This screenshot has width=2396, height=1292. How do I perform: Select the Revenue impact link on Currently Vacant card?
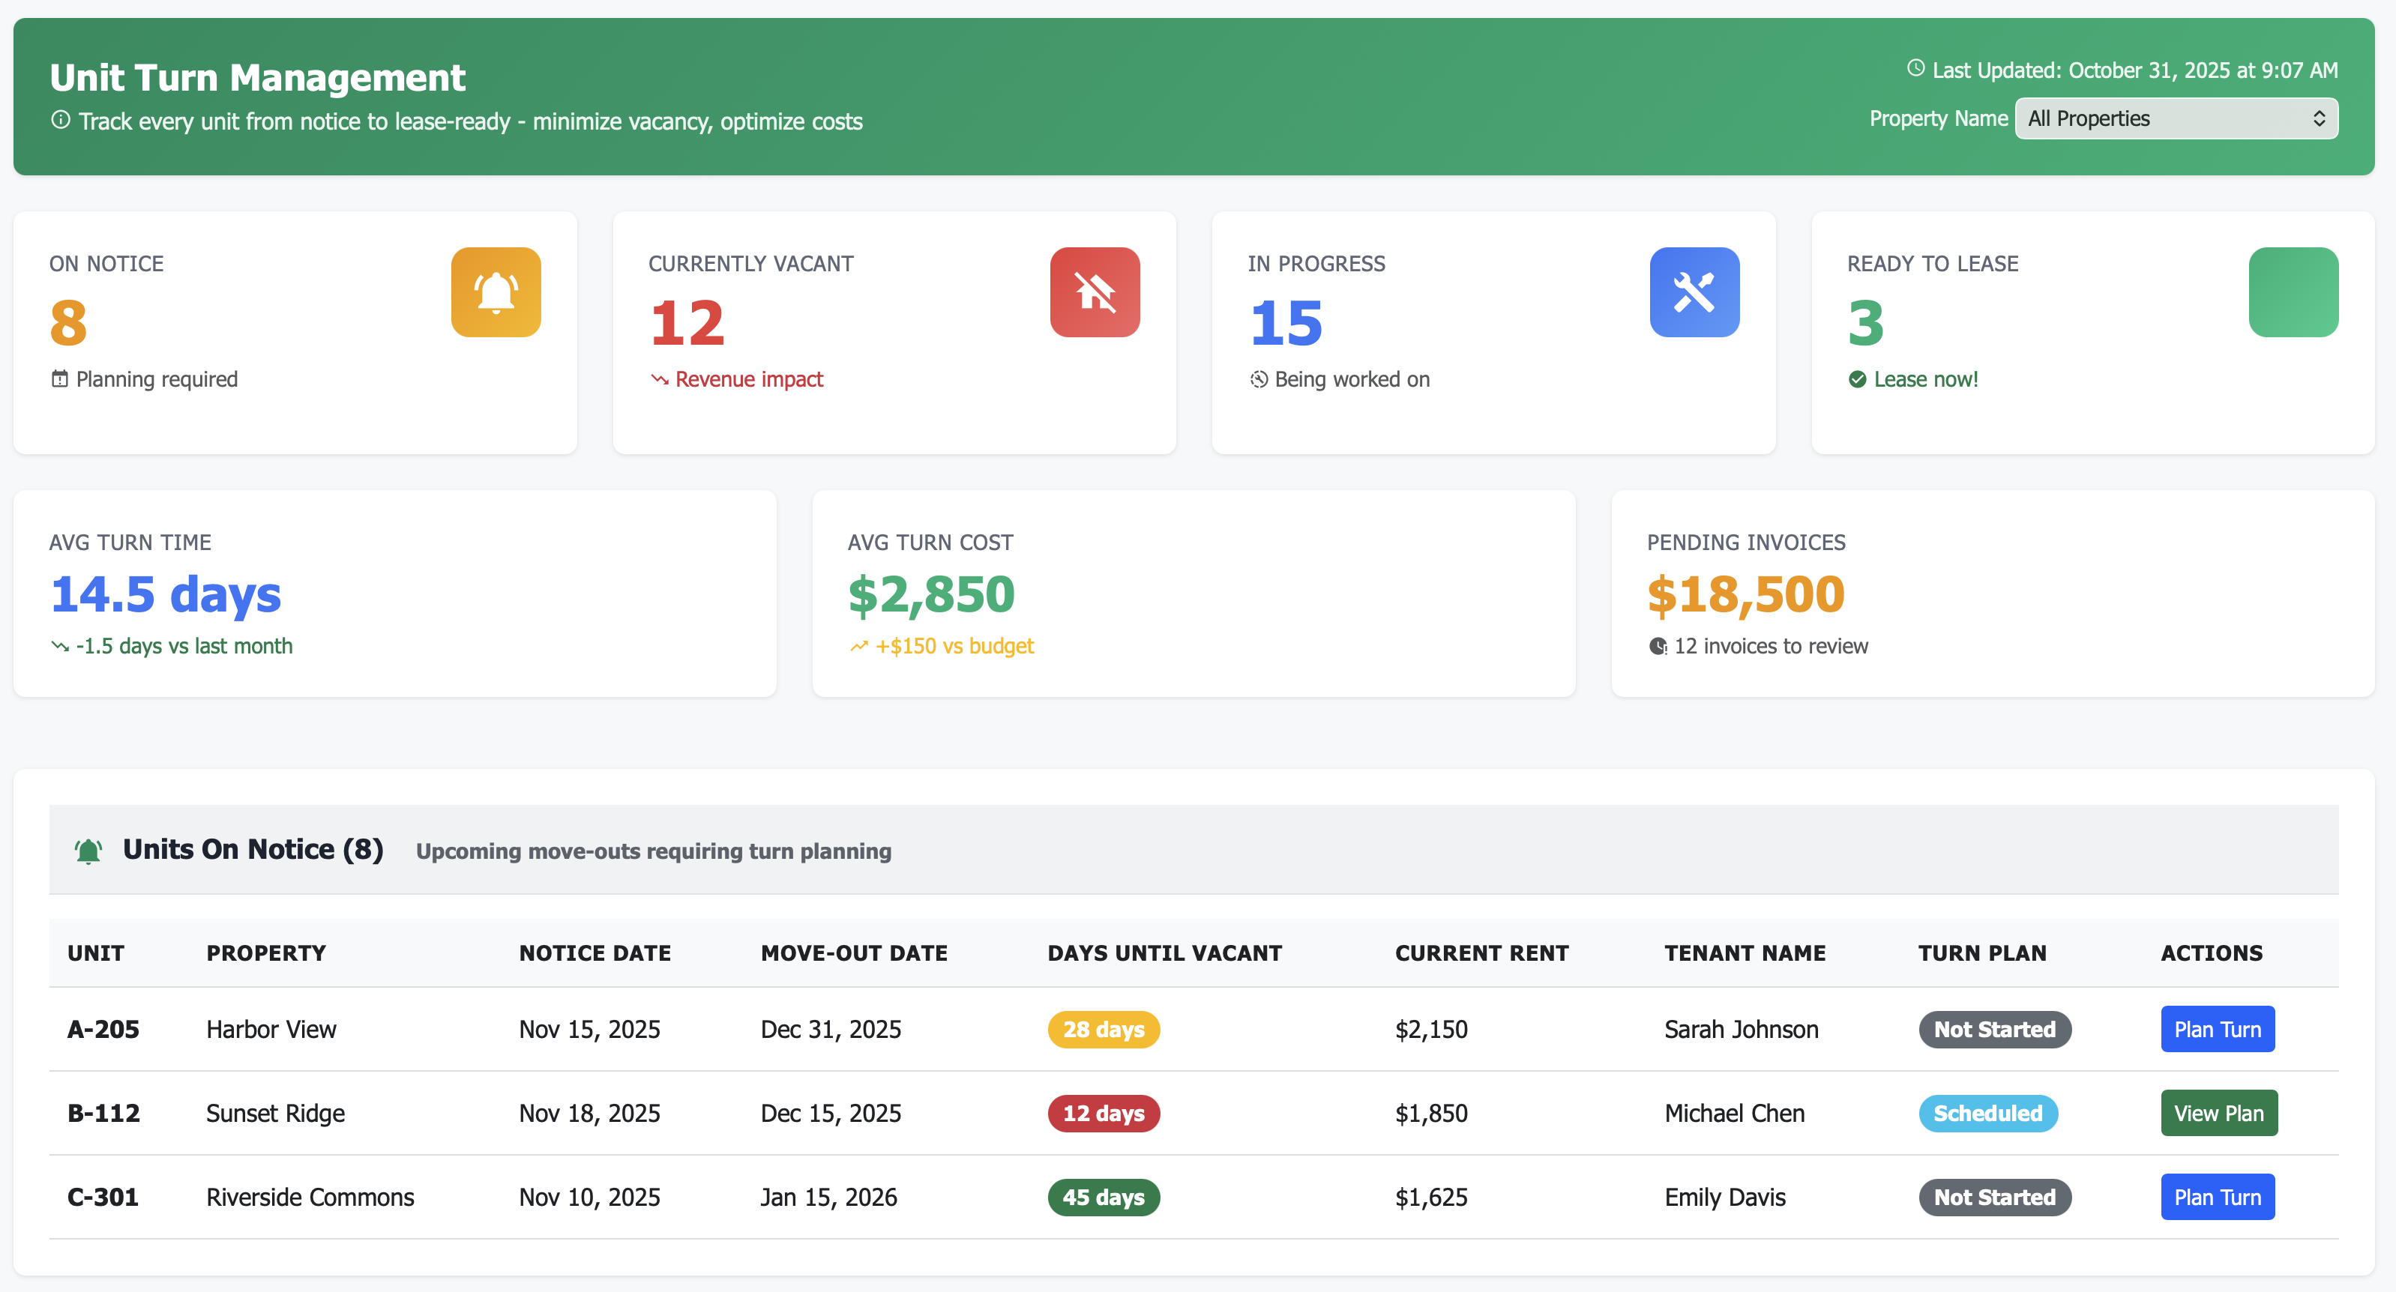(x=749, y=378)
